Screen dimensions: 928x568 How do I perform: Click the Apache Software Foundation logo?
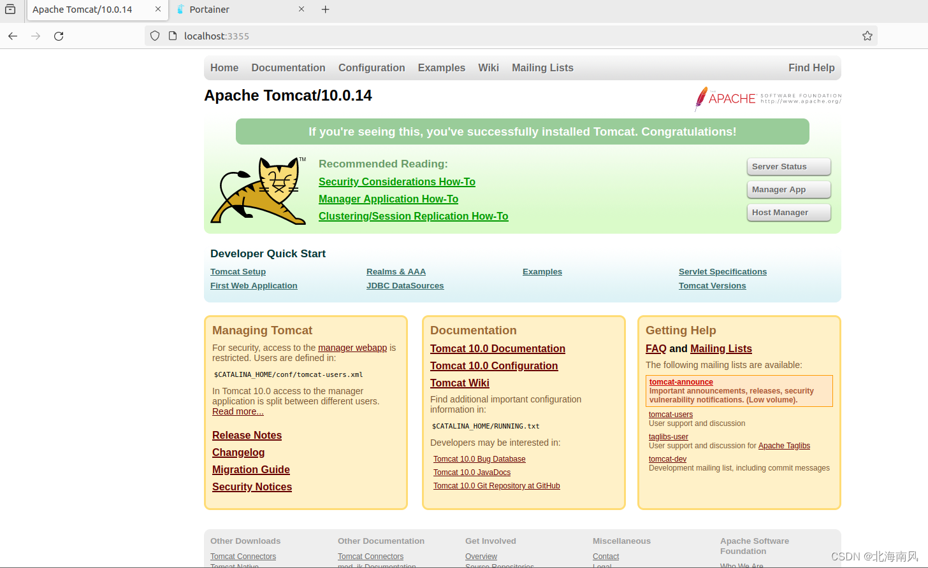[x=767, y=99]
